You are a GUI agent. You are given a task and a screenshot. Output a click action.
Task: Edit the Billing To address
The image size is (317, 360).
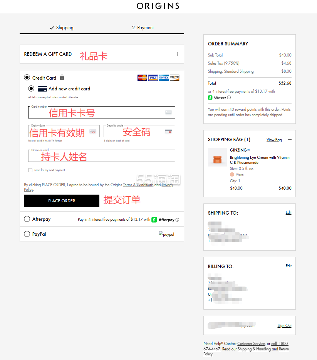click(288, 266)
